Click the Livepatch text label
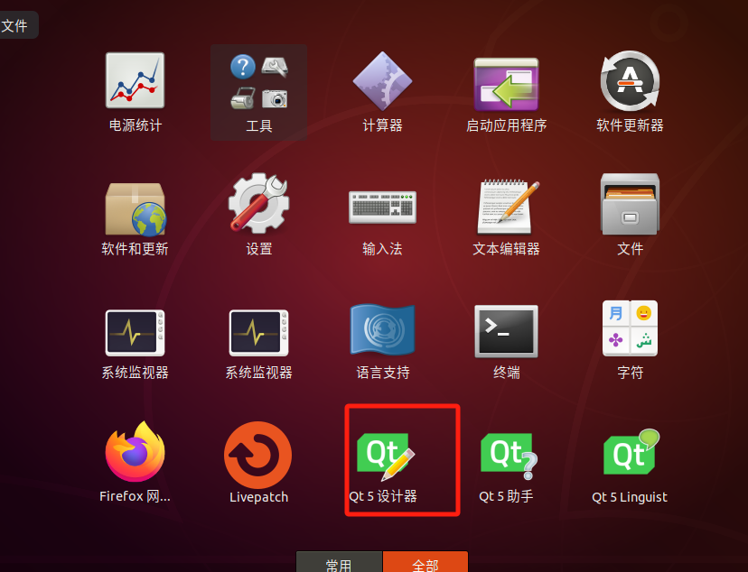Image resolution: width=748 pixels, height=572 pixels. (x=258, y=497)
